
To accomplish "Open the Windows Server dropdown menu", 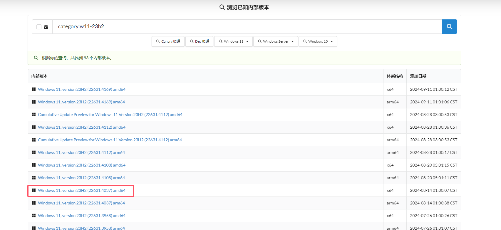I will tap(276, 41).
